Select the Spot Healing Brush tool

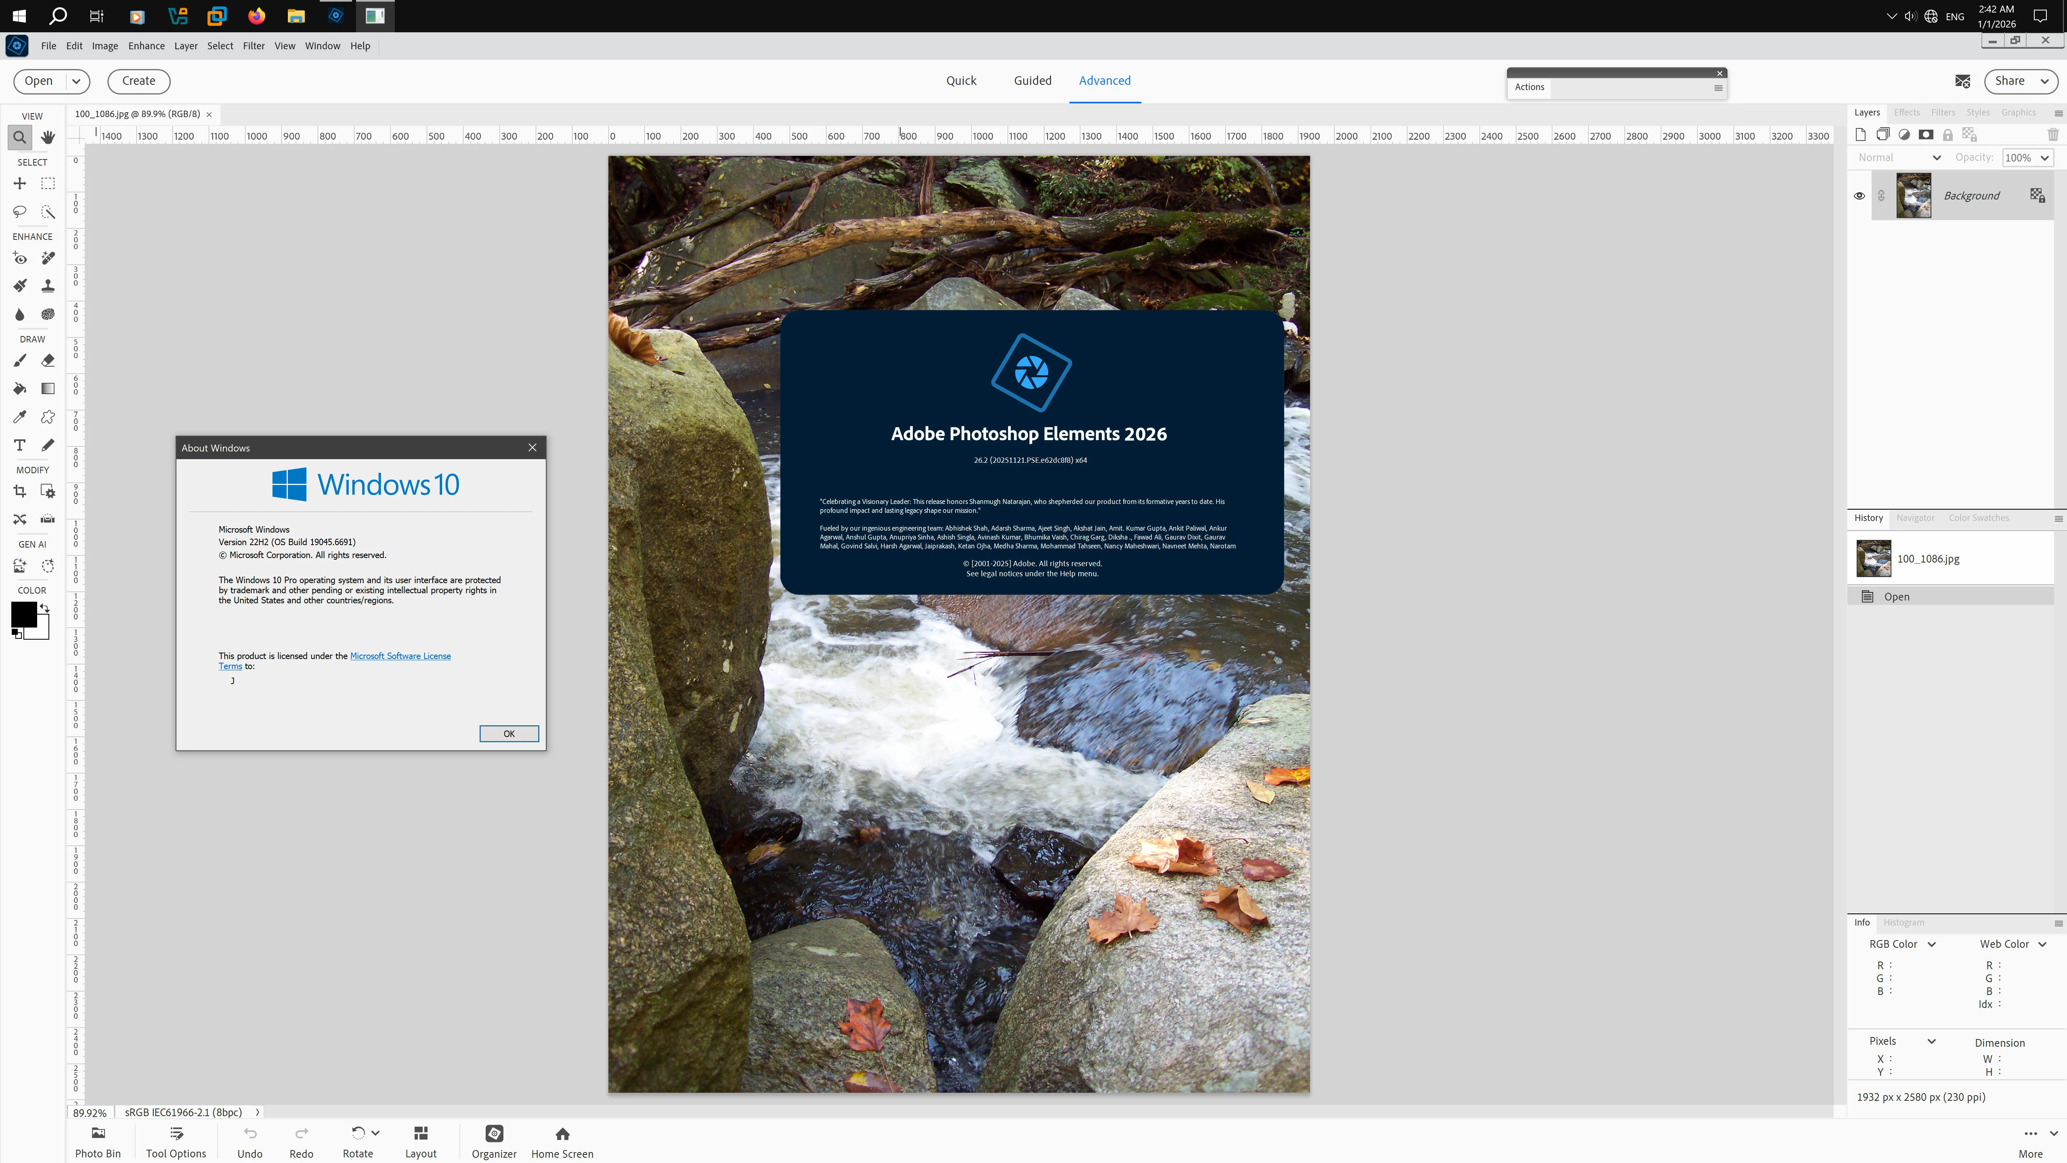pyautogui.click(x=48, y=258)
